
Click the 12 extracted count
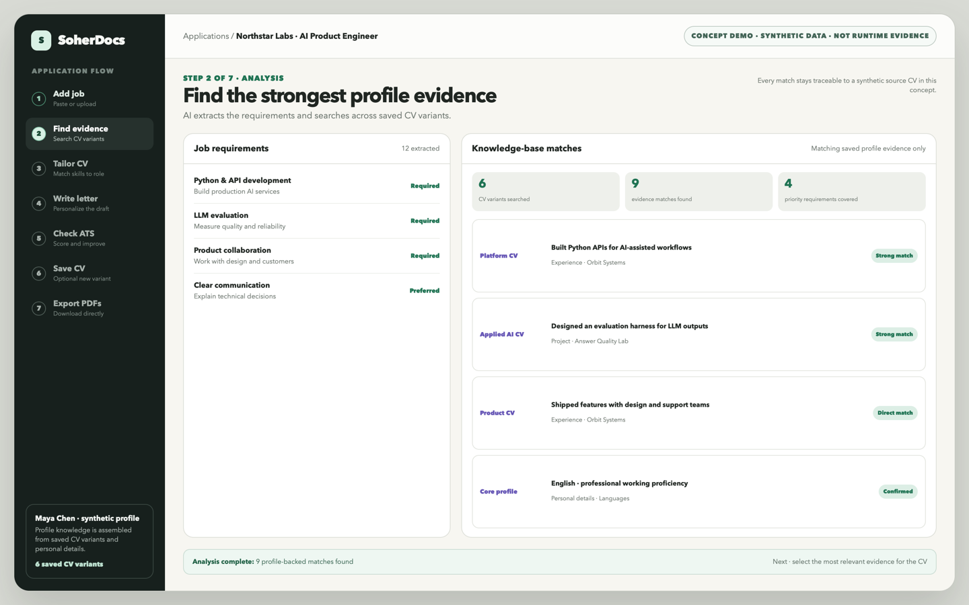pyautogui.click(x=421, y=149)
